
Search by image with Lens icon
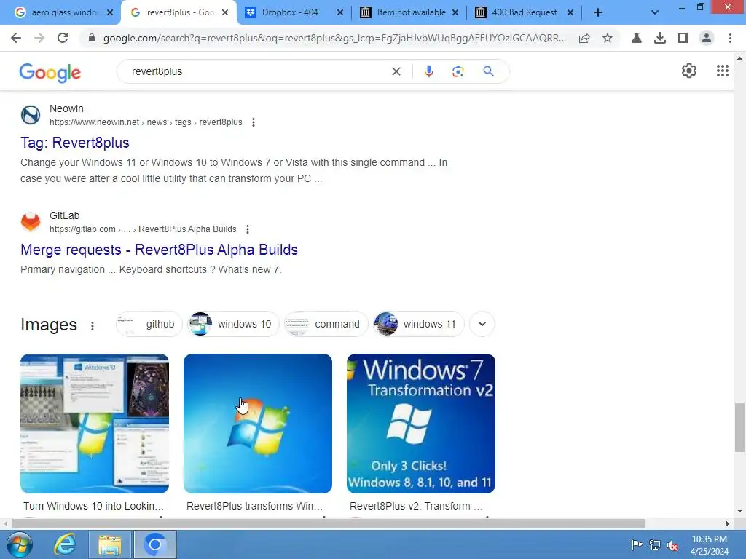(x=458, y=71)
